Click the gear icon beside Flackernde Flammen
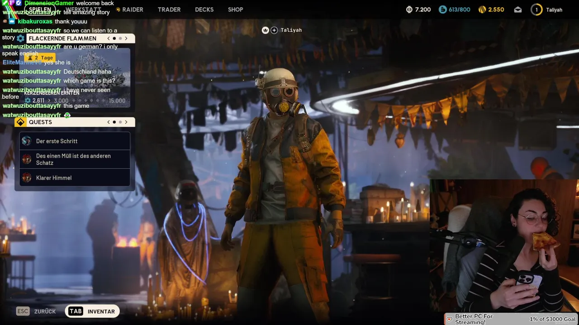Screen dimensions: 579x325 (20, 38)
